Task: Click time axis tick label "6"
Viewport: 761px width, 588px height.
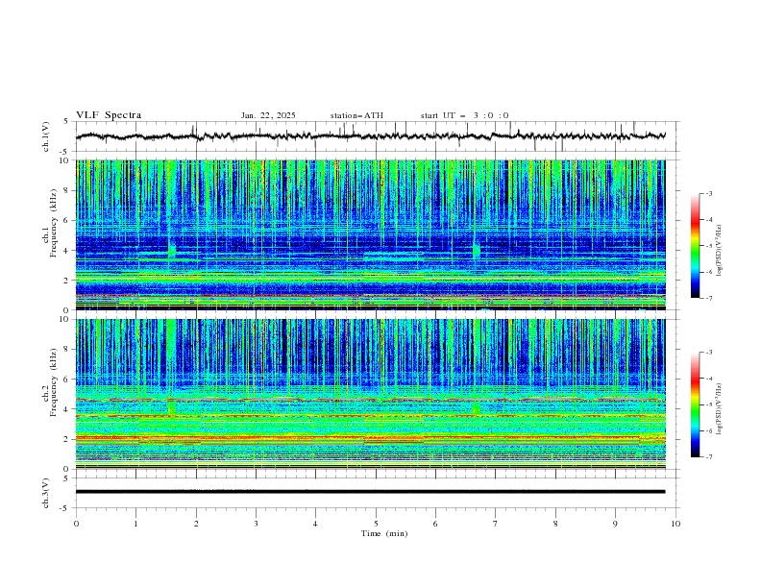Action: click(x=435, y=524)
